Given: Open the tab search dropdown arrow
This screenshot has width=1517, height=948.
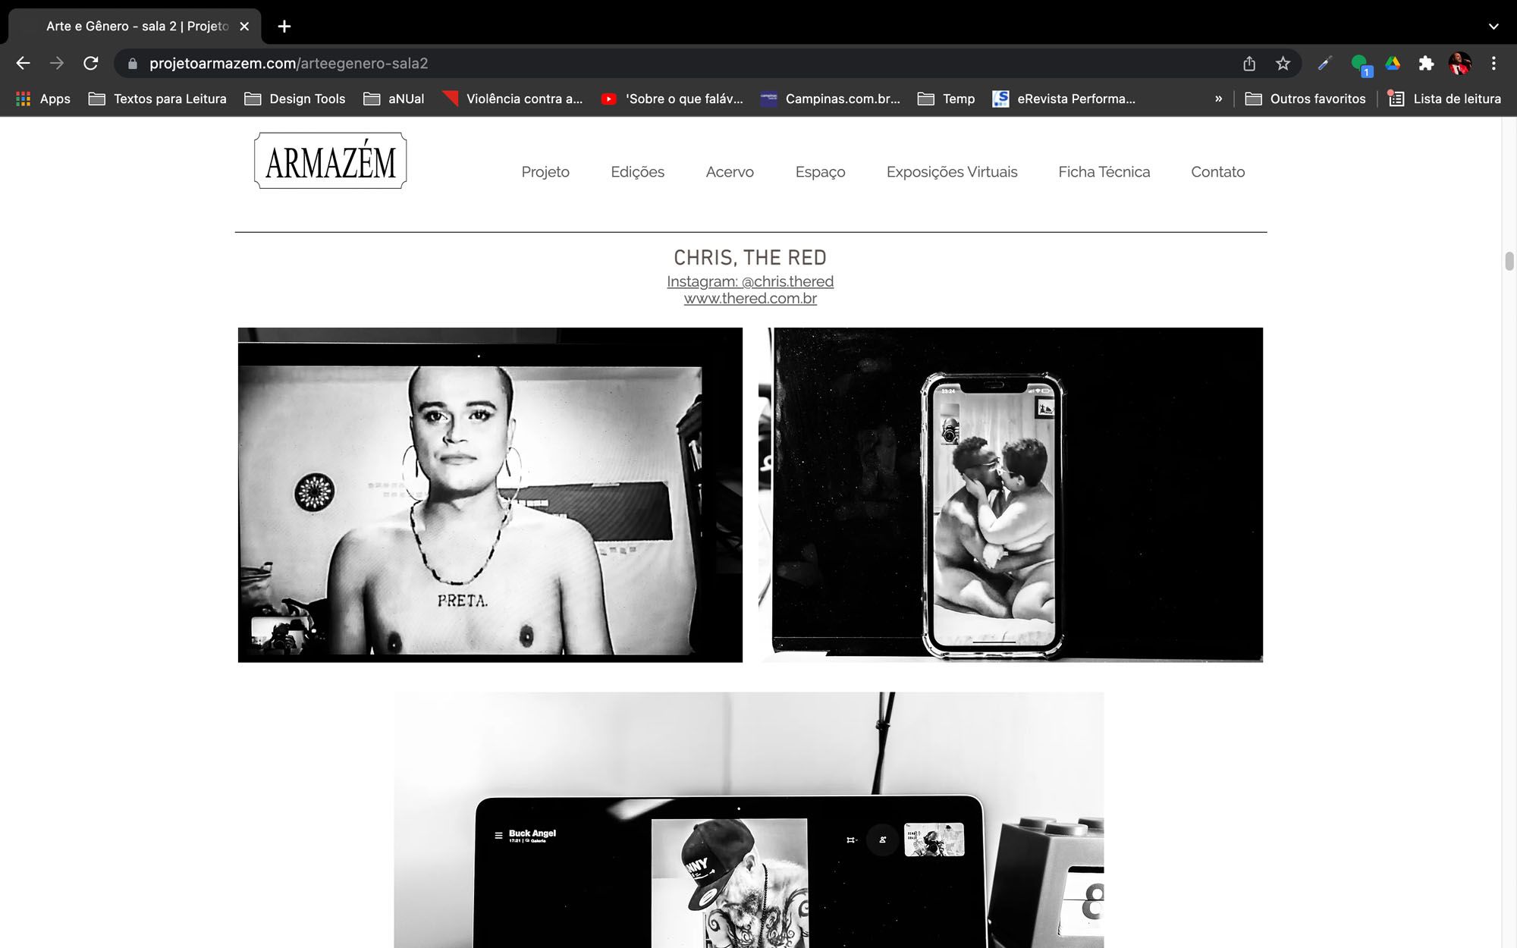Looking at the screenshot, I should click(1493, 27).
